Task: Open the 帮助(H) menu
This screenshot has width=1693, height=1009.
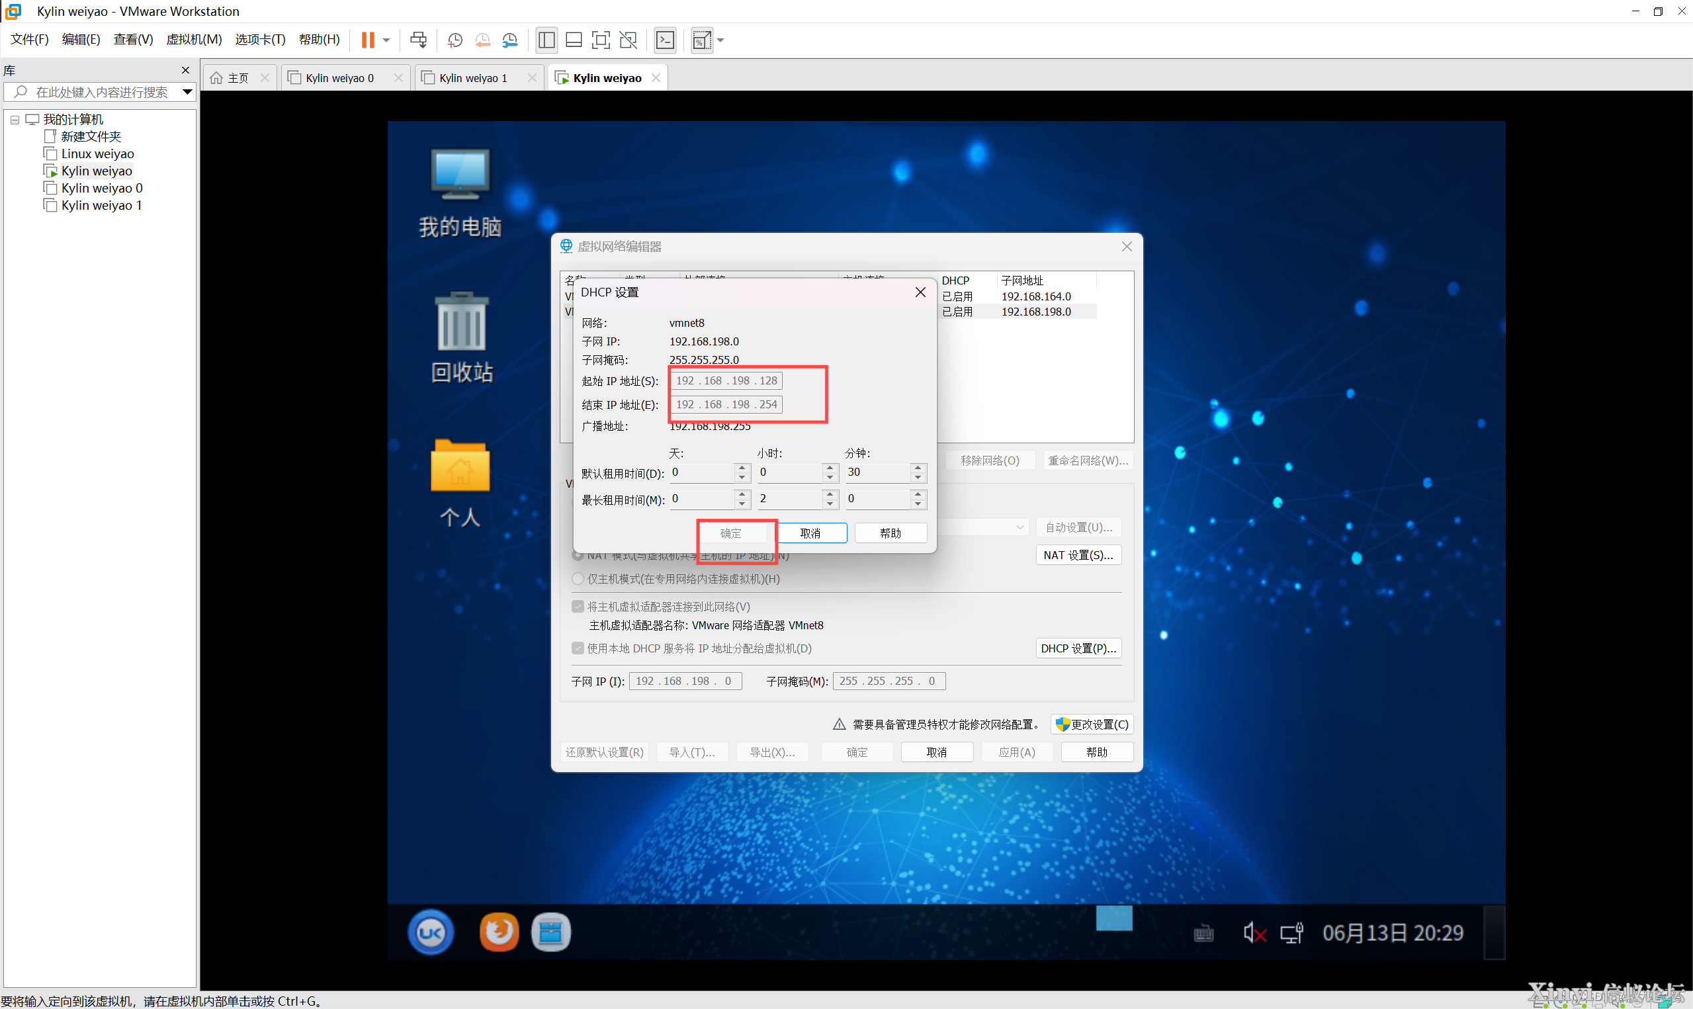Action: point(320,40)
